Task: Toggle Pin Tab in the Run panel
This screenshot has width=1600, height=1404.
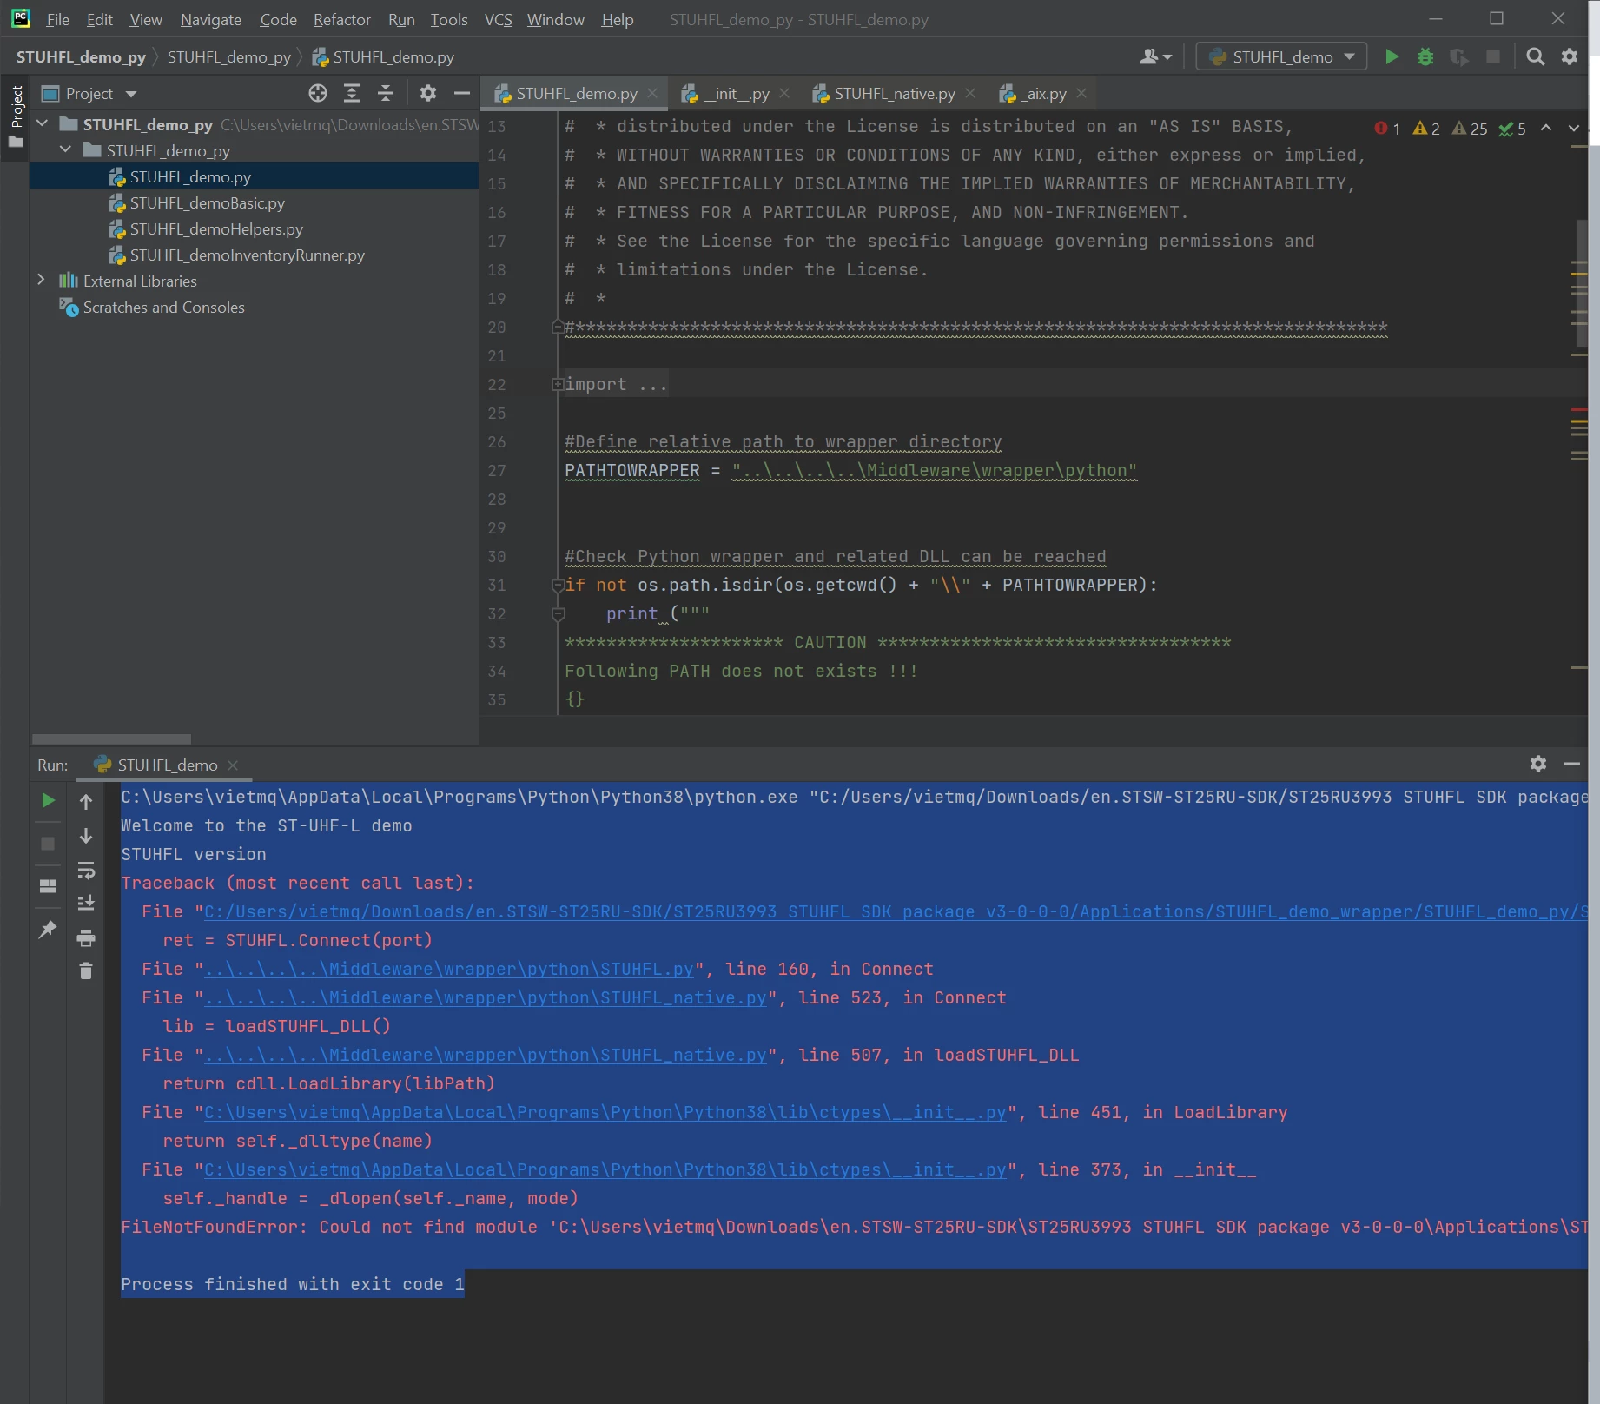Action: [49, 929]
